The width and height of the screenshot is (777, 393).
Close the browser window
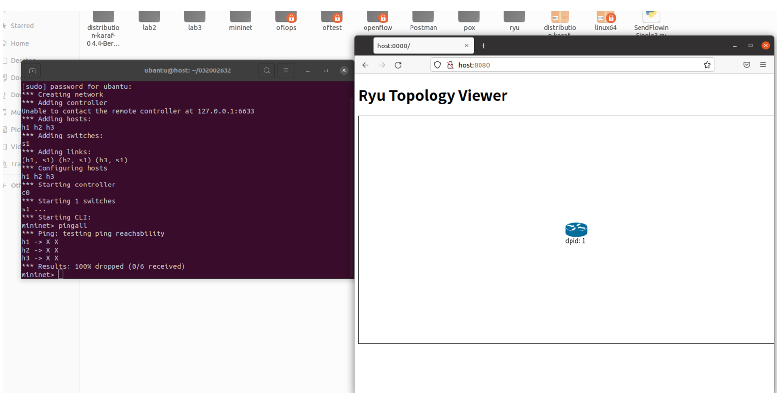766,46
